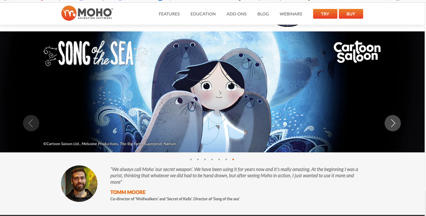Open the Add-ons menu item
Screen dimensions: 426x216
(x=236, y=14)
